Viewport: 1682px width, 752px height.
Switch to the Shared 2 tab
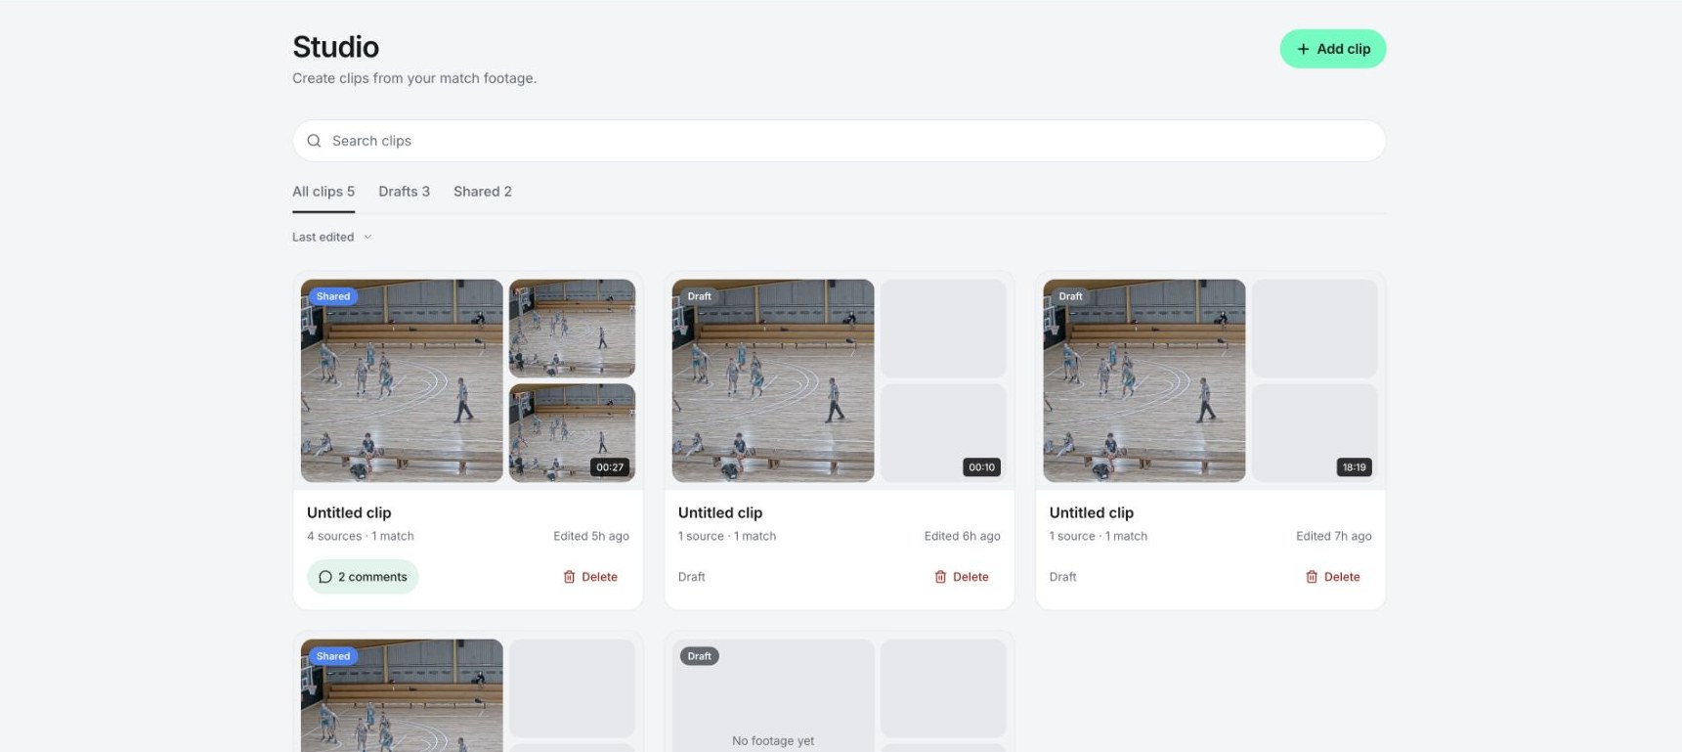tap(483, 192)
